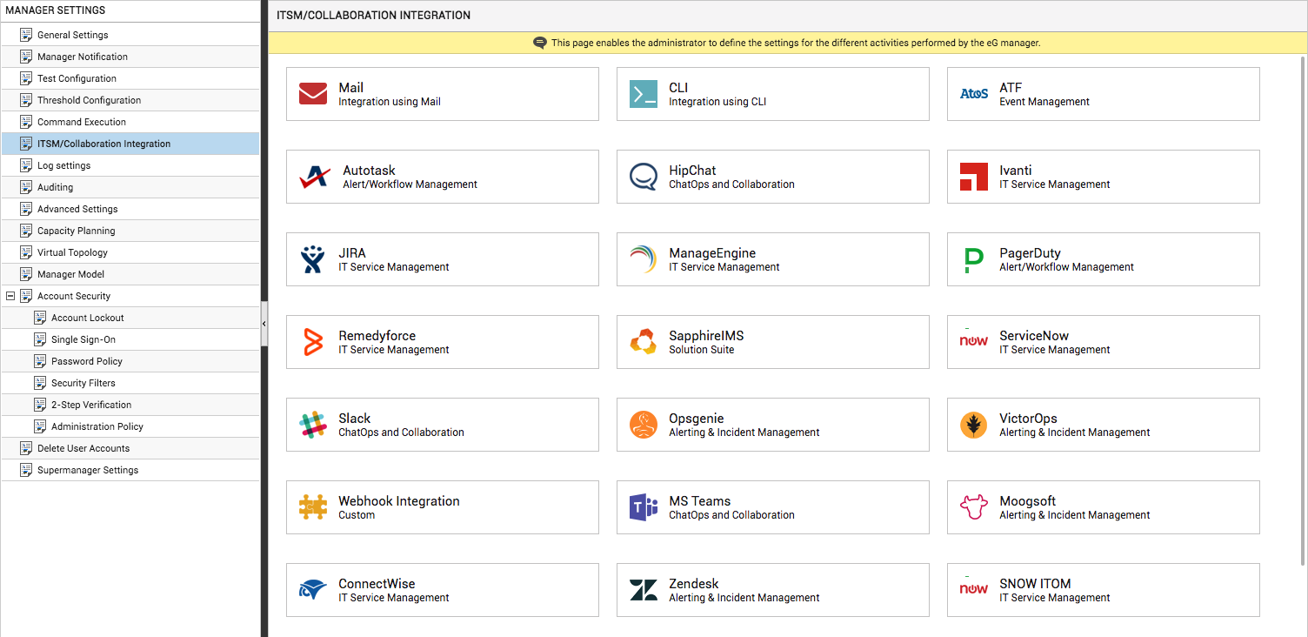Click the HipChat speech bubble icon

(x=644, y=177)
